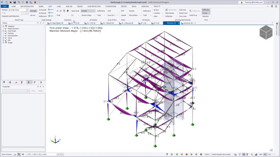Viewport: 280px width, 157px height.
Task: Click the view cube in the viewport corner
Action: [266, 32]
